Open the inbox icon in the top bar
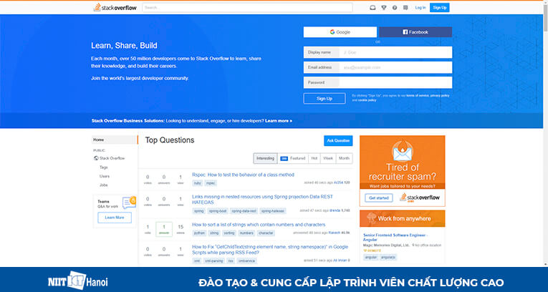The width and height of the screenshot is (548, 292). point(372,8)
